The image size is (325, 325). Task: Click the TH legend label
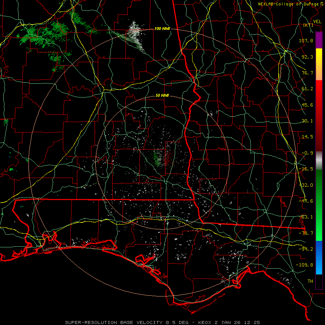pyautogui.click(x=310, y=281)
